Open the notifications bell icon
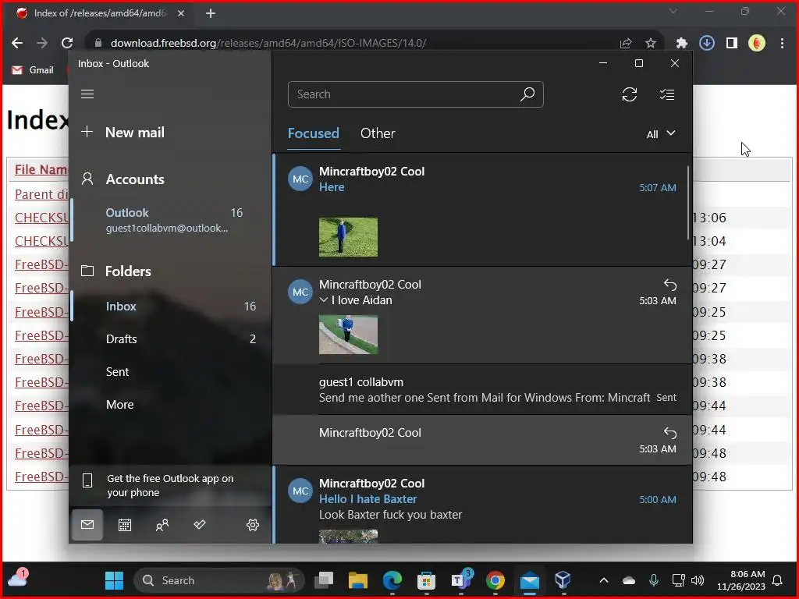The image size is (799, 599). pyautogui.click(x=777, y=580)
